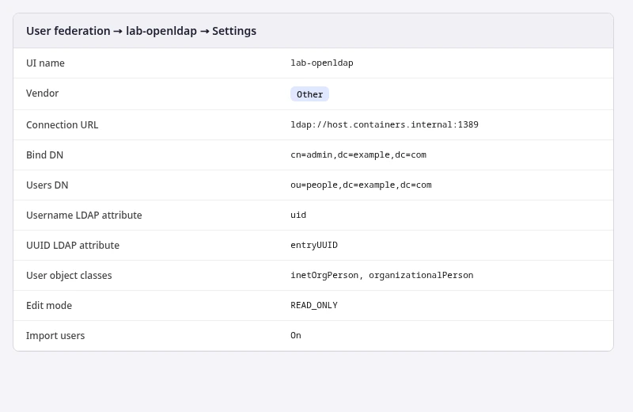Select the 'Connection URL' label

pos(63,125)
